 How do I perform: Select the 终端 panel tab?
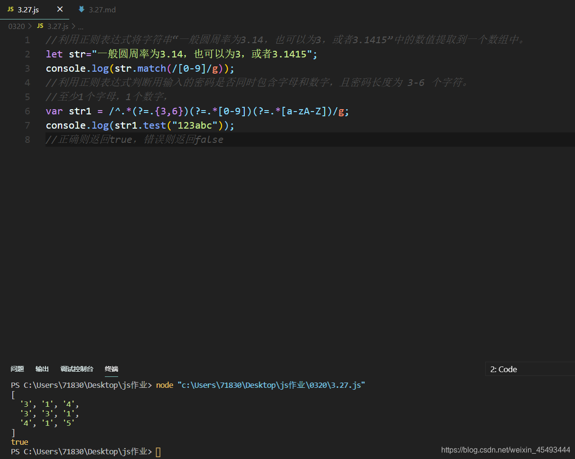(x=111, y=369)
